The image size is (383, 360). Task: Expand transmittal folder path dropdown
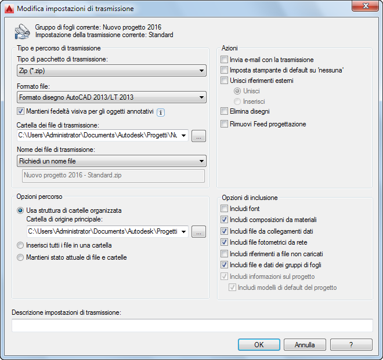183,136
